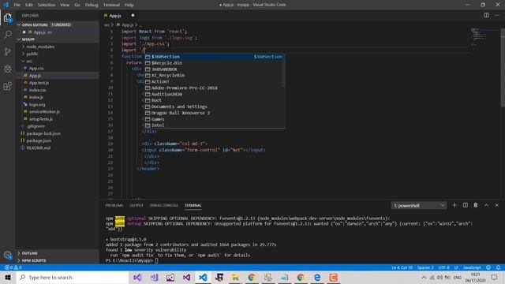Open the Run and Debug view
The image size is (505, 284).
8,69
